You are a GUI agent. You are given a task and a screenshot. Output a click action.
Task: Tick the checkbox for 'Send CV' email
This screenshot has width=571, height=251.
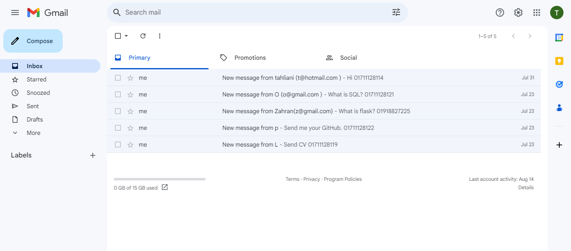pyautogui.click(x=118, y=145)
